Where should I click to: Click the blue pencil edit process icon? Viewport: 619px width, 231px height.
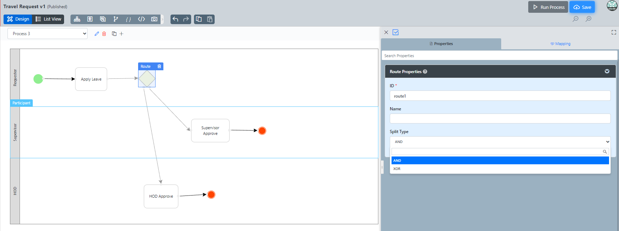click(97, 34)
